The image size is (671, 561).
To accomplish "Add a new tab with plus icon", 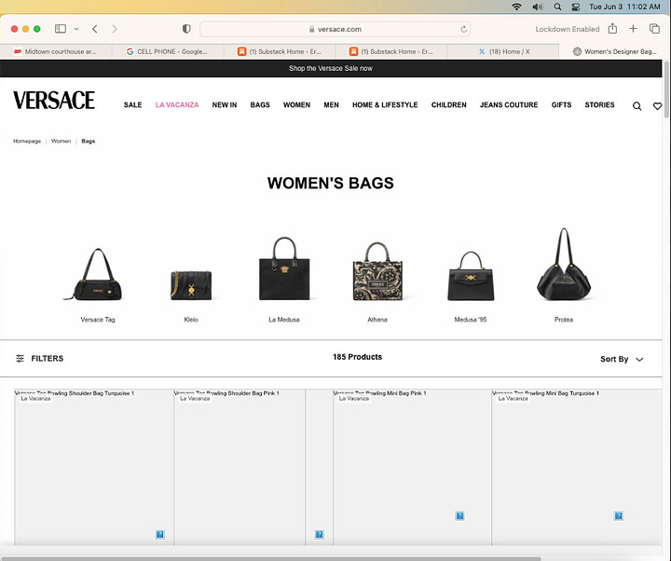I will (x=633, y=29).
